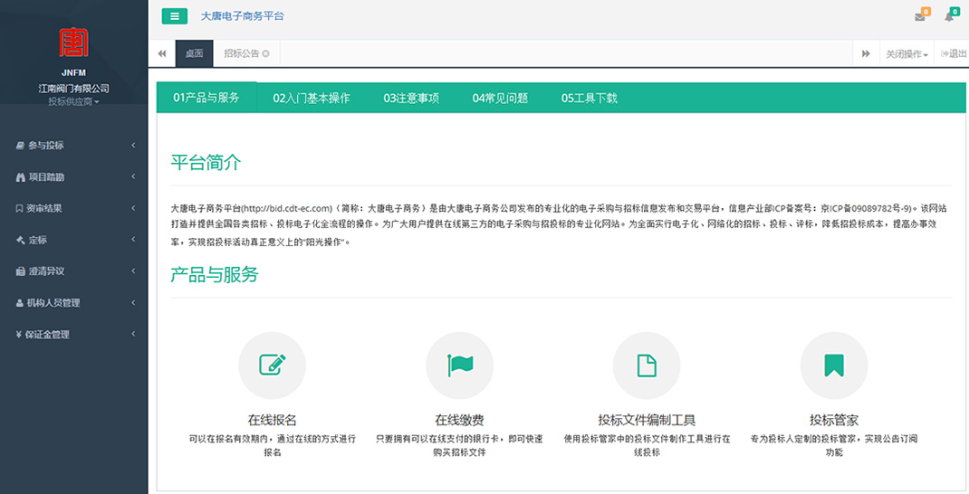Image resolution: width=969 pixels, height=494 pixels.
Task: Click the 在线缴费 flag icon
Action: (460, 366)
